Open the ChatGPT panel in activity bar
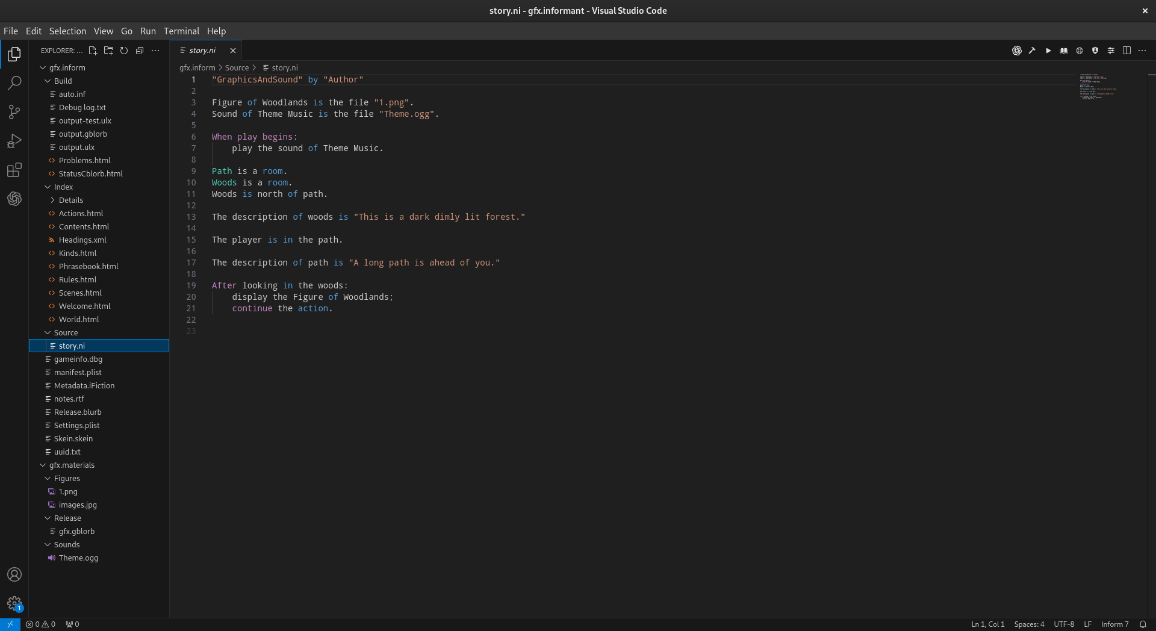1156x631 pixels. [14, 199]
